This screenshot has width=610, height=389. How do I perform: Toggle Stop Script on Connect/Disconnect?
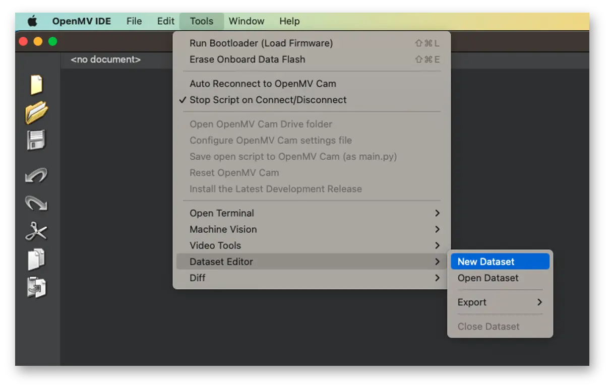pos(268,100)
